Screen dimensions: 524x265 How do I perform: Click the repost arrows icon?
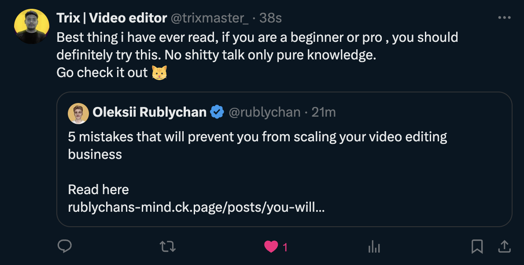[x=168, y=247]
